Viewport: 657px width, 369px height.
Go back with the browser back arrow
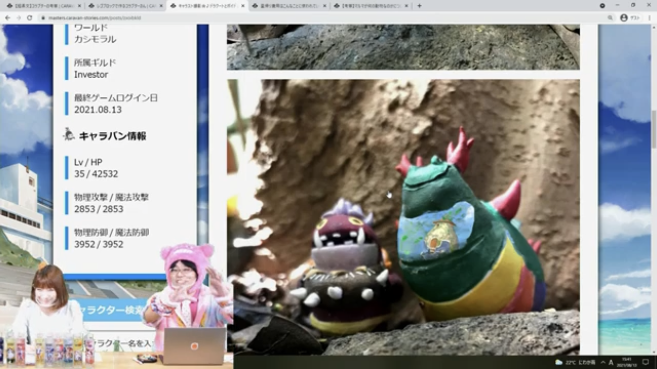[7, 17]
